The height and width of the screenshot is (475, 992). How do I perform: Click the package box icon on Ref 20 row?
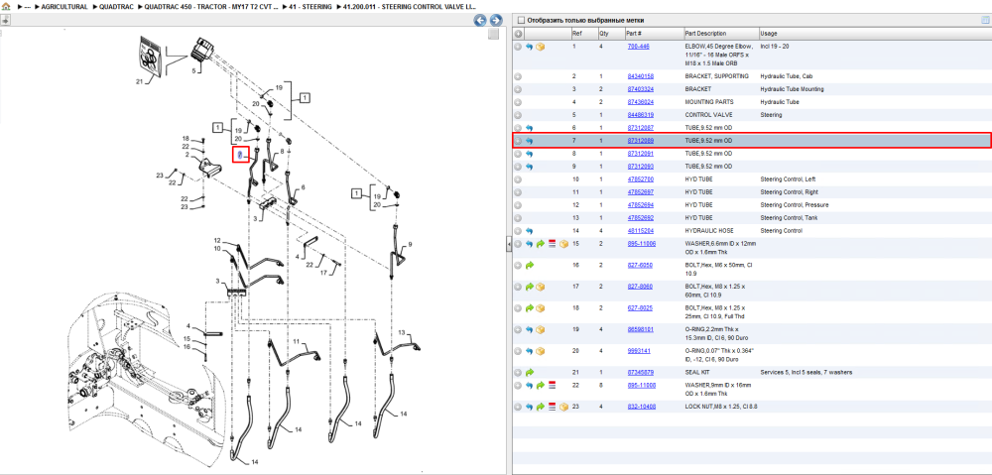point(541,351)
